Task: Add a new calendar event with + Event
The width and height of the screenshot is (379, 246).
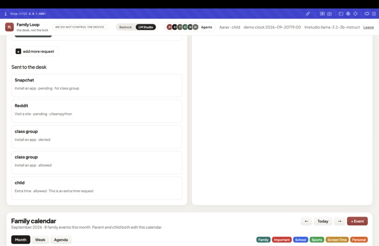Action: (x=357, y=221)
